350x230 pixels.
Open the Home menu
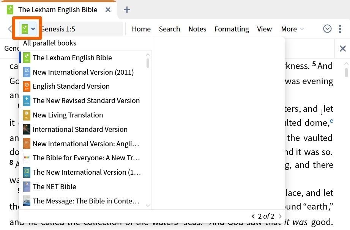[141, 29]
